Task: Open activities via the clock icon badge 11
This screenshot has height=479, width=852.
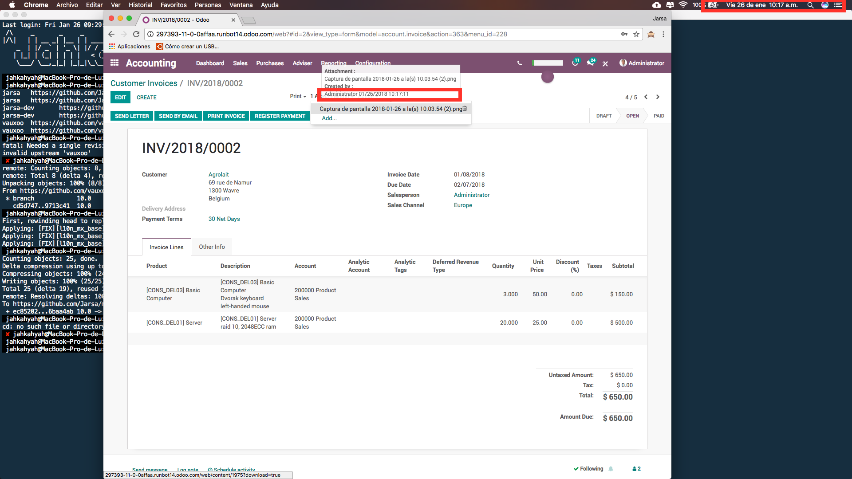Action: point(576,63)
